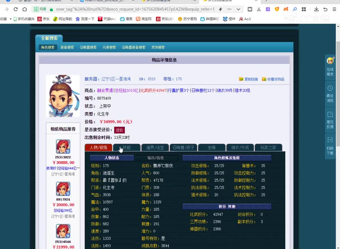Click the lightning flash icon beside address bar
This screenshot has height=249, width=340.
220,10
